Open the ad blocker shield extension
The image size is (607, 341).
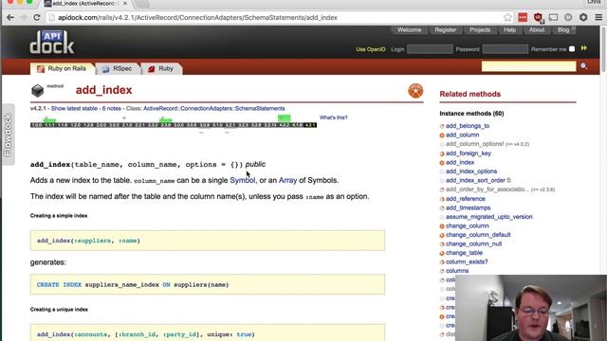[538, 17]
